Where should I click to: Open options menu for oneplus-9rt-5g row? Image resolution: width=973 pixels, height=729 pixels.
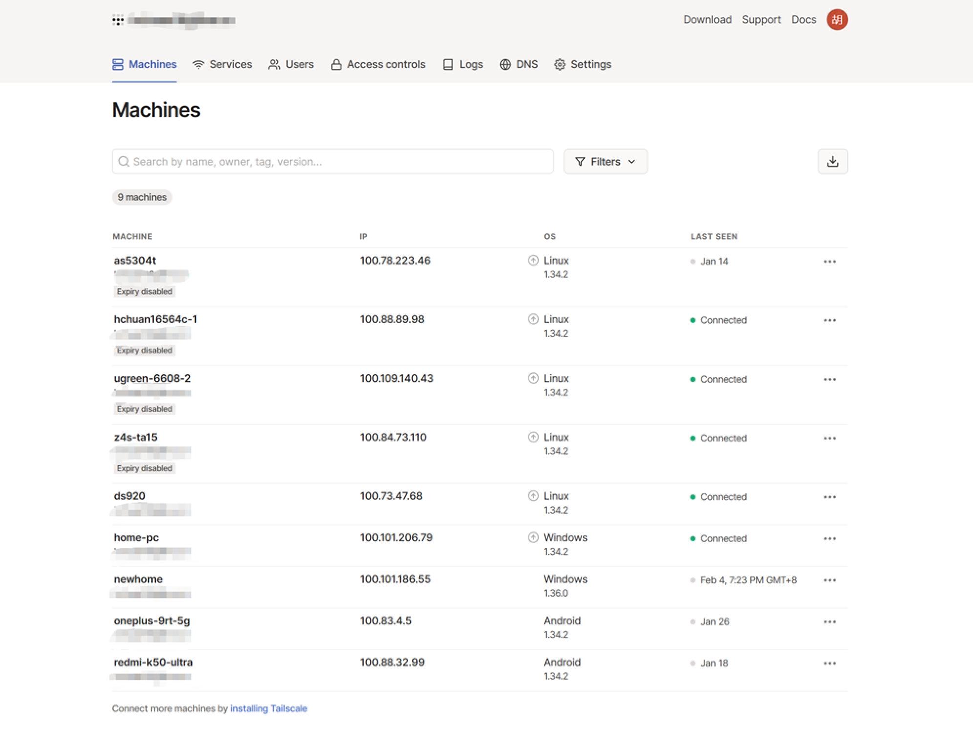click(x=829, y=622)
